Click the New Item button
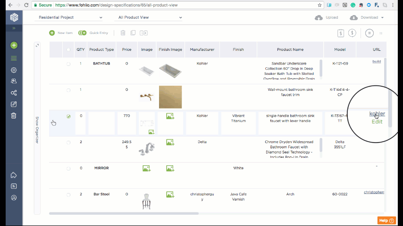This screenshot has height=226, width=403. [x=61, y=33]
